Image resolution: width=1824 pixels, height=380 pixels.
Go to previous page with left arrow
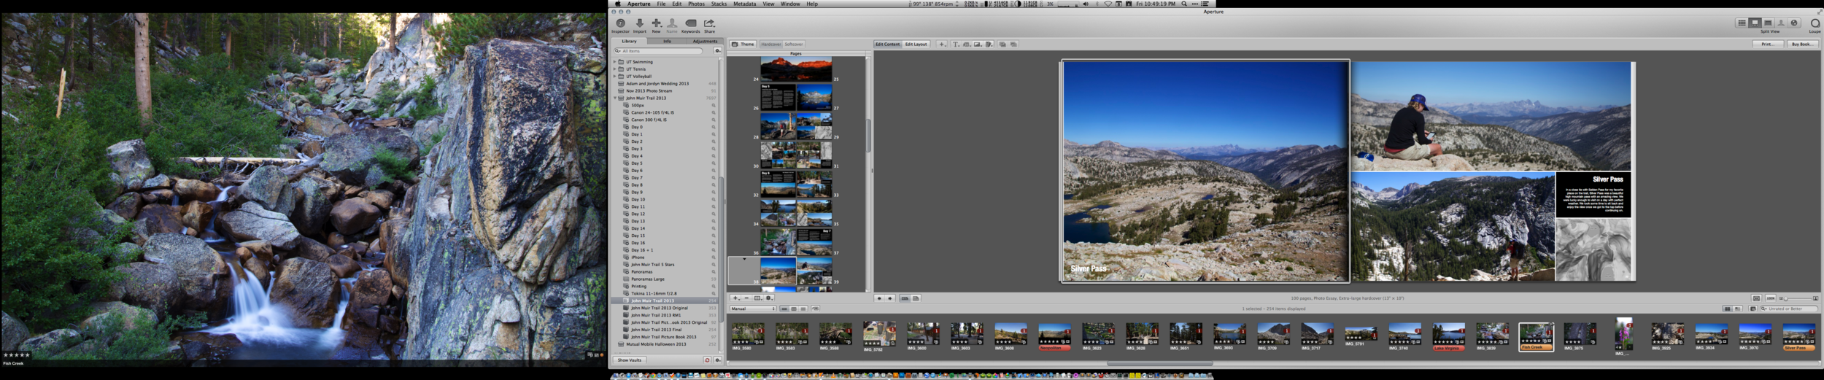point(879,298)
